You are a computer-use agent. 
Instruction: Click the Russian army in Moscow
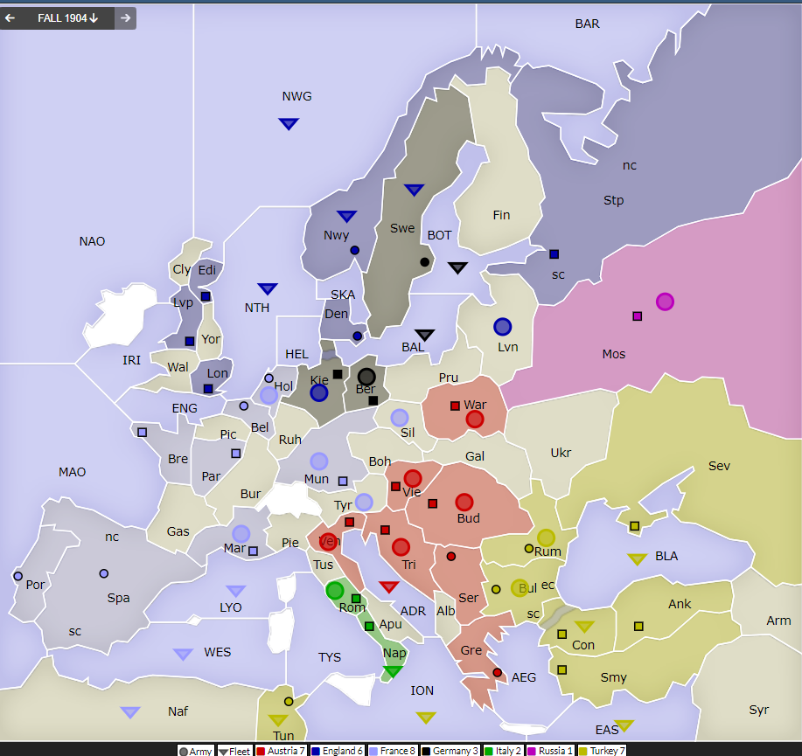click(x=665, y=302)
